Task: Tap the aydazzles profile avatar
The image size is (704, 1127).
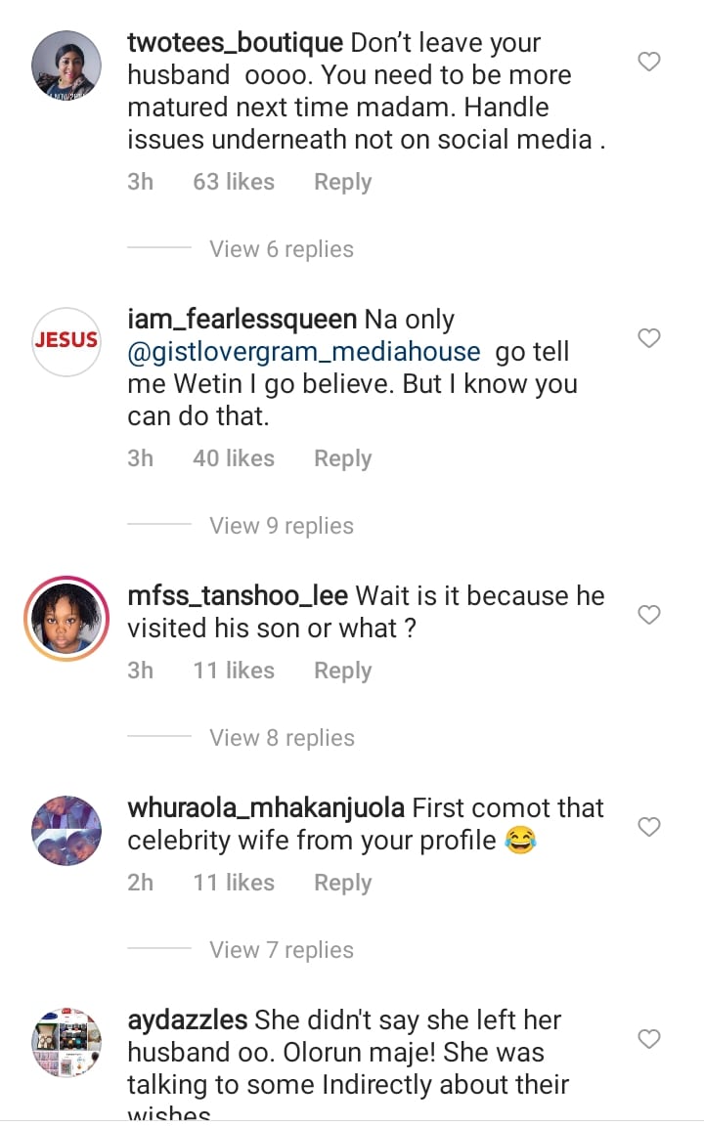Action: pos(66,1041)
